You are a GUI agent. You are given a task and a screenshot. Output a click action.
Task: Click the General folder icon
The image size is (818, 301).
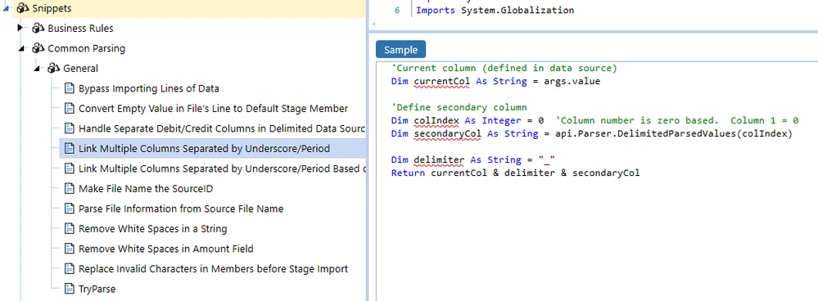coord(54,68)
